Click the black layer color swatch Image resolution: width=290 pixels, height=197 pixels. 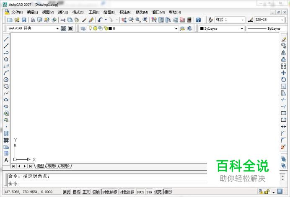[x=110, y=28]
